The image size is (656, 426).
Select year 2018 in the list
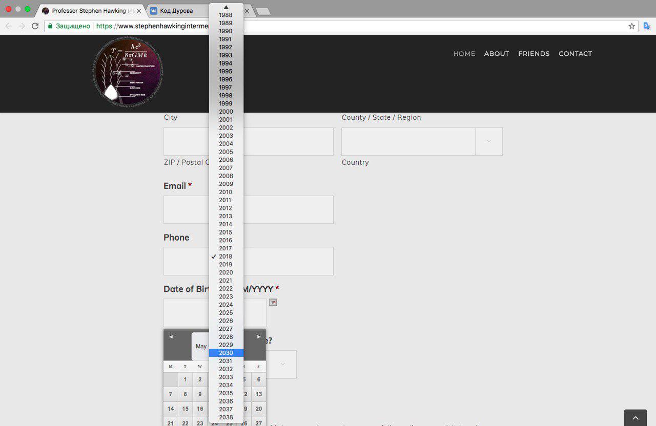point(226,257)
